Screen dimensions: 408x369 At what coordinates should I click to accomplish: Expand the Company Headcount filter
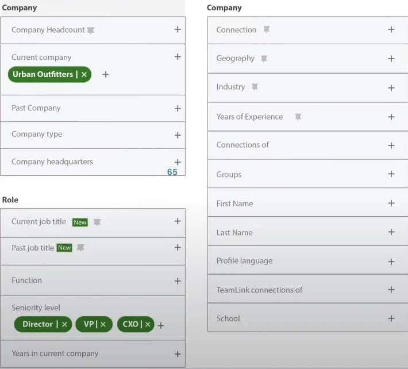(178, 29)
